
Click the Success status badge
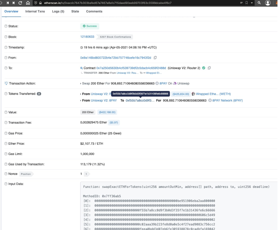90,26
